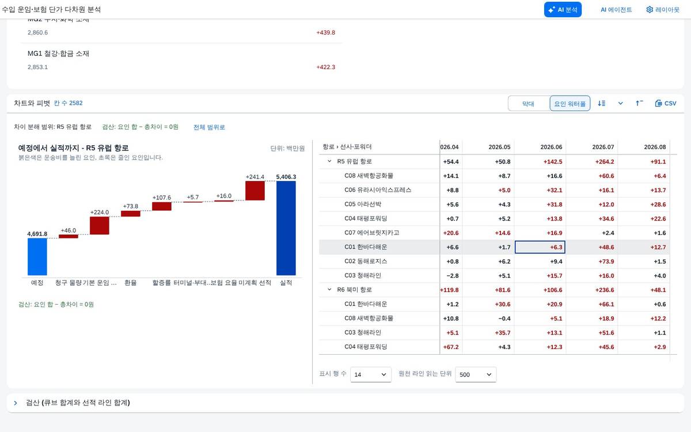Click the dark blue 실적 bar

(x=286, y=228)
